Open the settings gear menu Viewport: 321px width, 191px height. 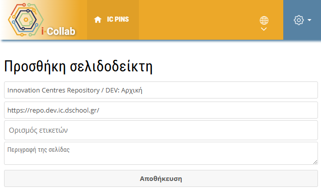click(299, 20)
